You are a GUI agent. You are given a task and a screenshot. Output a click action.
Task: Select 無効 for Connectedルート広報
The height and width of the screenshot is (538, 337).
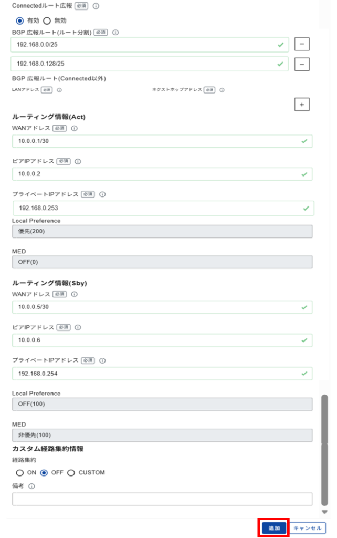point(47,20)
